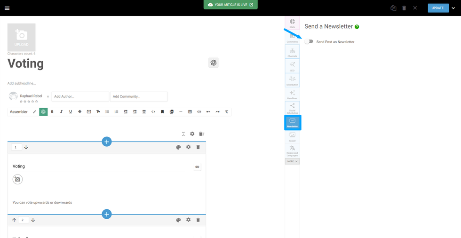This screenshot has height=238, width=461.
Task: Open the hamburger main menu
Action: tap(7, 8)
